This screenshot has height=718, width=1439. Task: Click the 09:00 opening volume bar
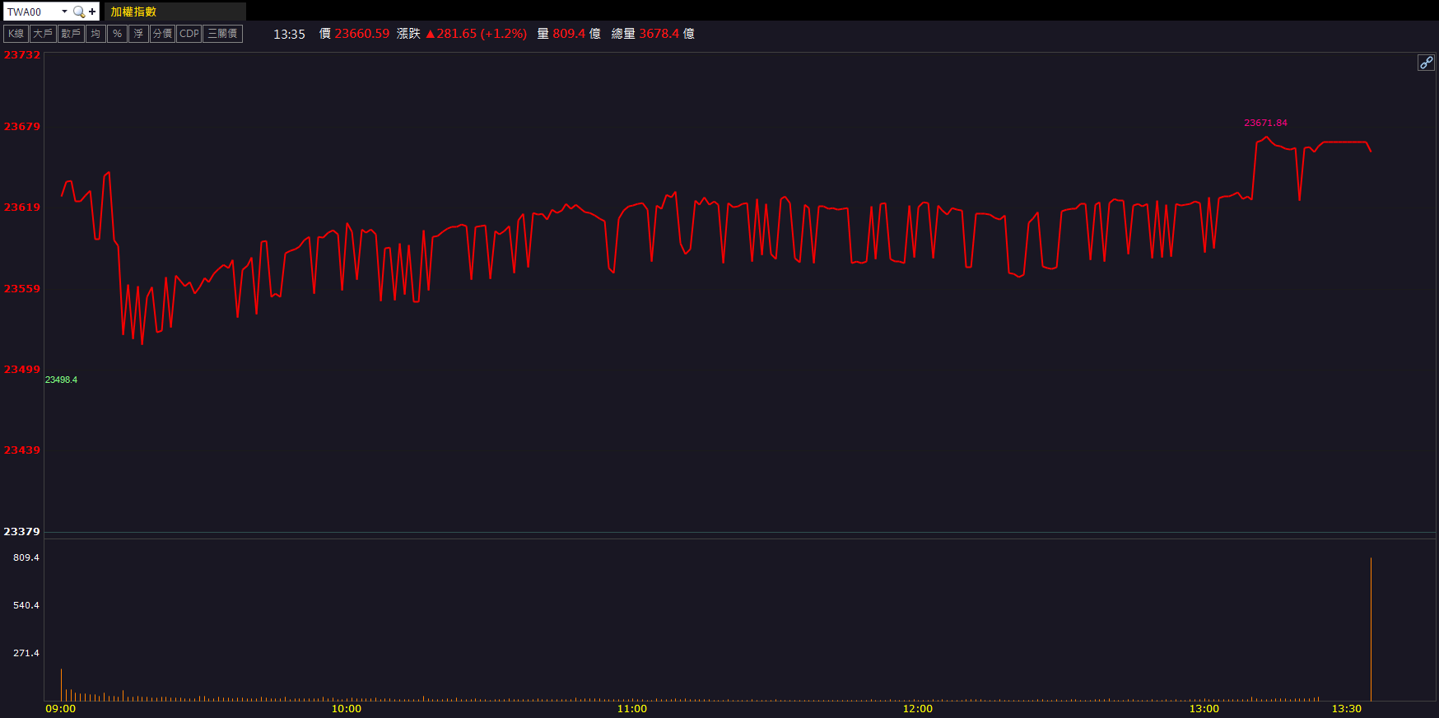61,685
